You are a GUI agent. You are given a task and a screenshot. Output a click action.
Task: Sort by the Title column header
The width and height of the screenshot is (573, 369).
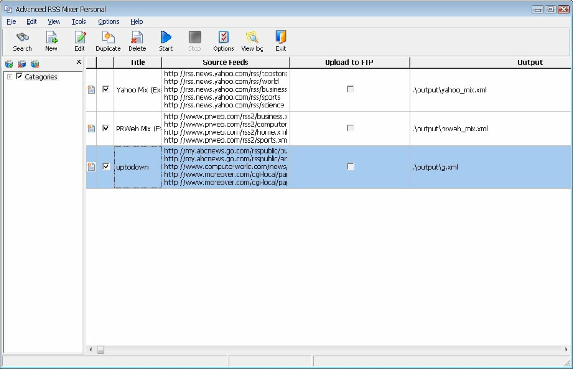138,62
